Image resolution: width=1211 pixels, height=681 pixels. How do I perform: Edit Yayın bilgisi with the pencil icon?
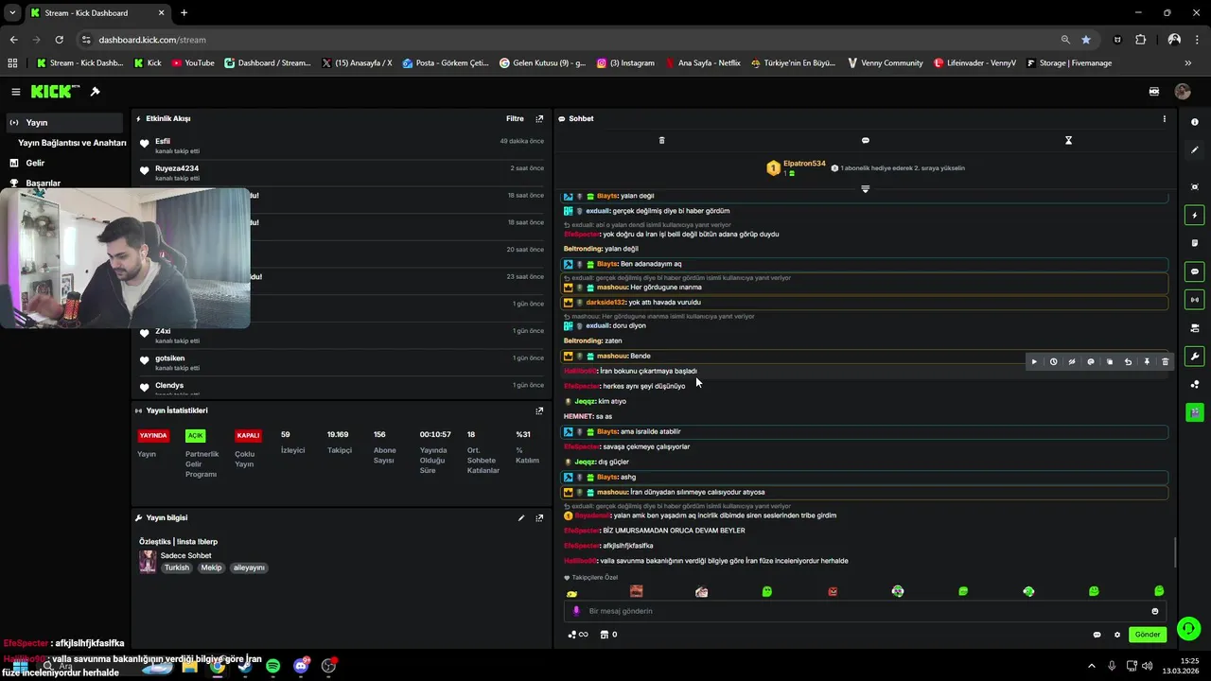520,518
